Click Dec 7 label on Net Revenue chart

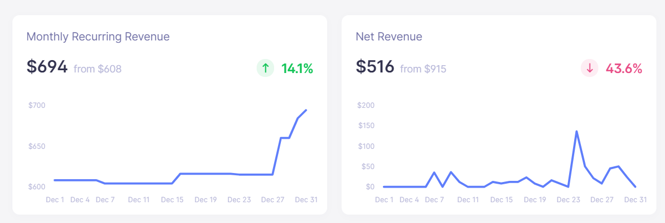click(435, 199)
